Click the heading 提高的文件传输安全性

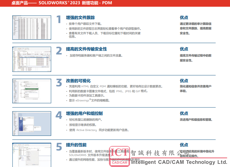click(86, 49)
